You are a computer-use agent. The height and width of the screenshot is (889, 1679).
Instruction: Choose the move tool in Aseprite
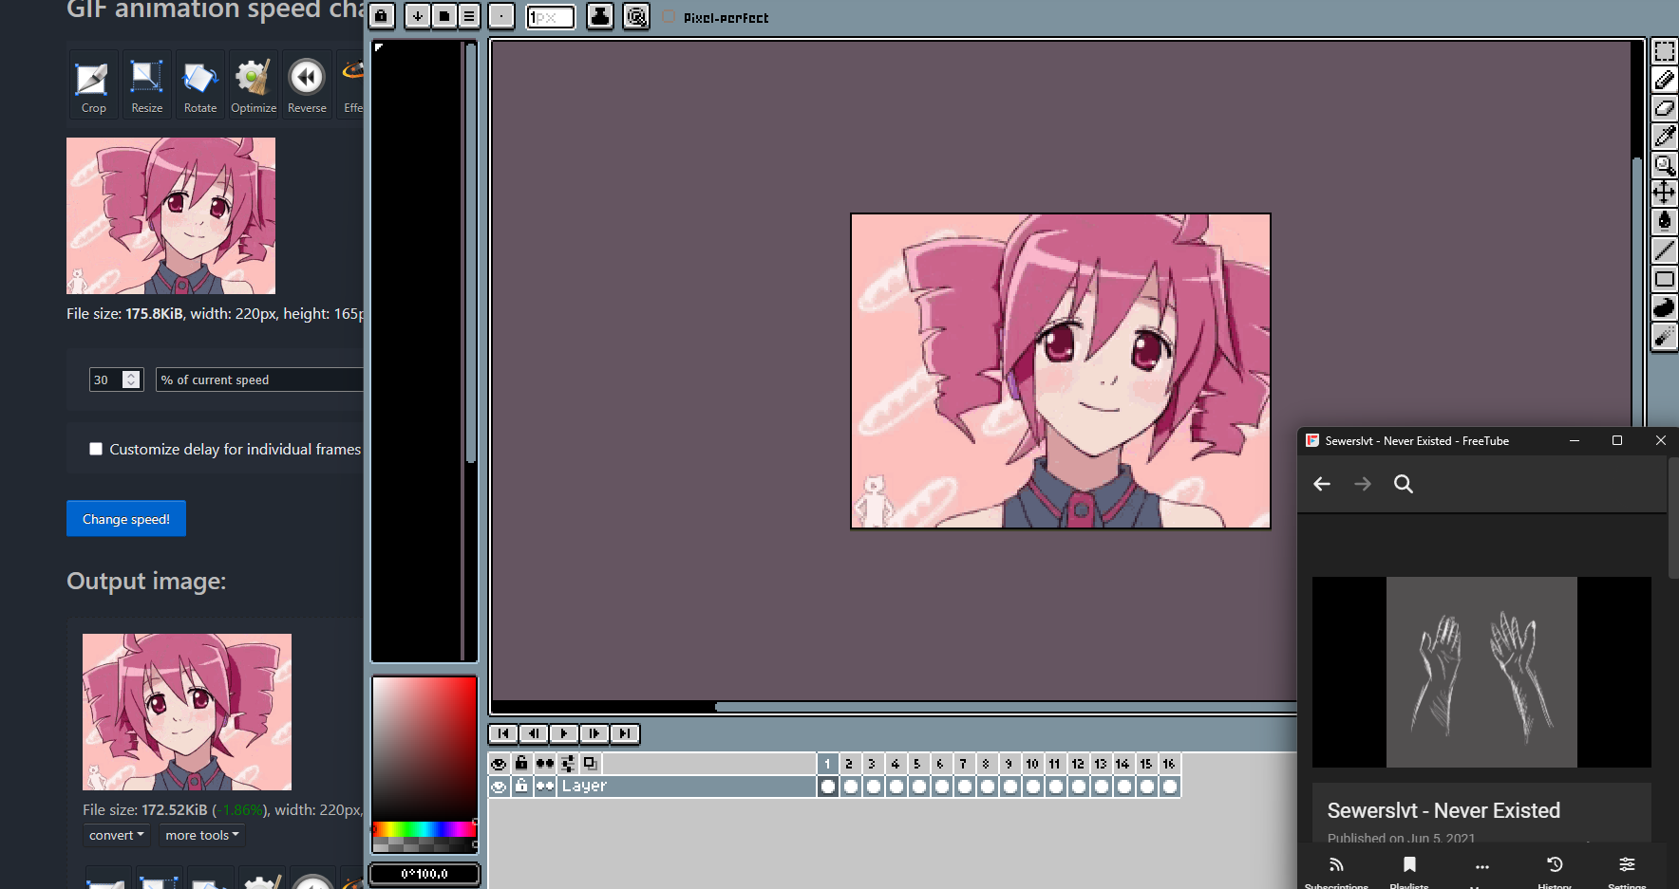click(x=1665, y=194)
